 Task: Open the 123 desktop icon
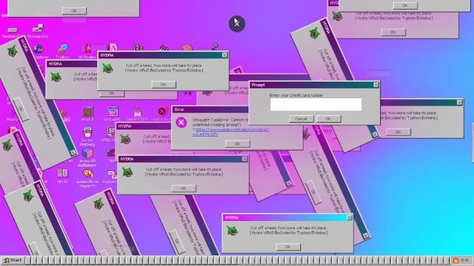[138, 47]
